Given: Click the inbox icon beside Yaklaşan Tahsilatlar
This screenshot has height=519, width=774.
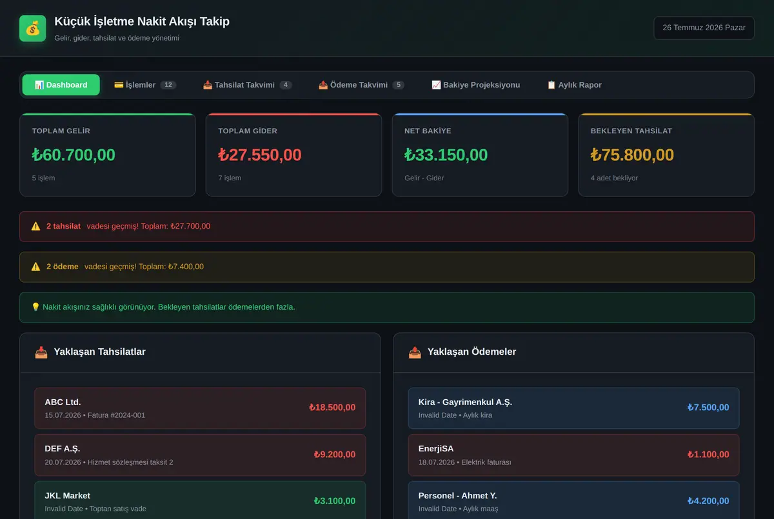Looking at the screenshot, I should [41, 352].
